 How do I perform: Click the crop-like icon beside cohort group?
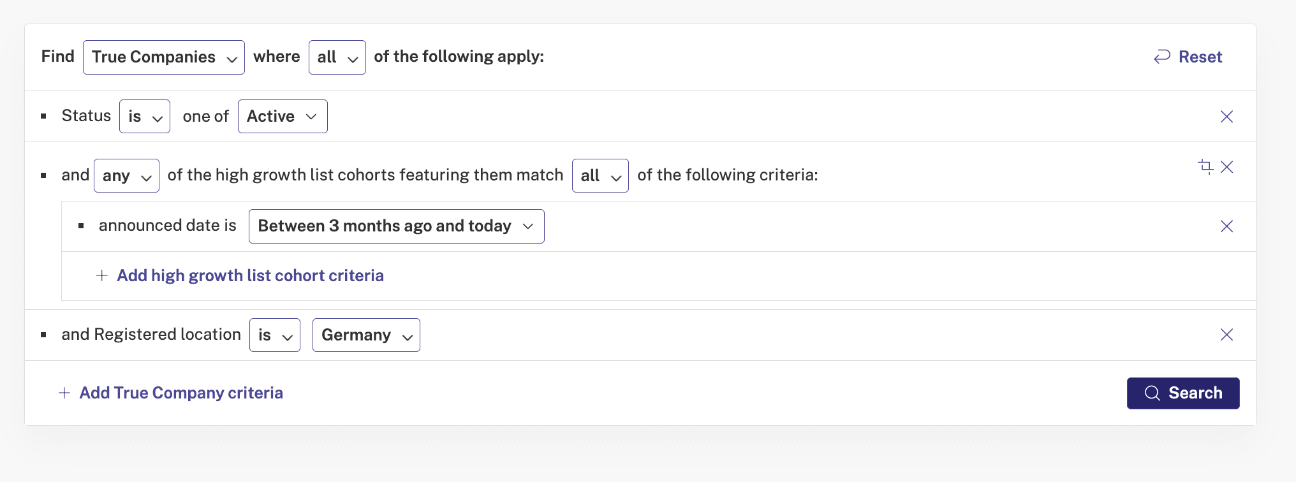tap(1205, 167)
